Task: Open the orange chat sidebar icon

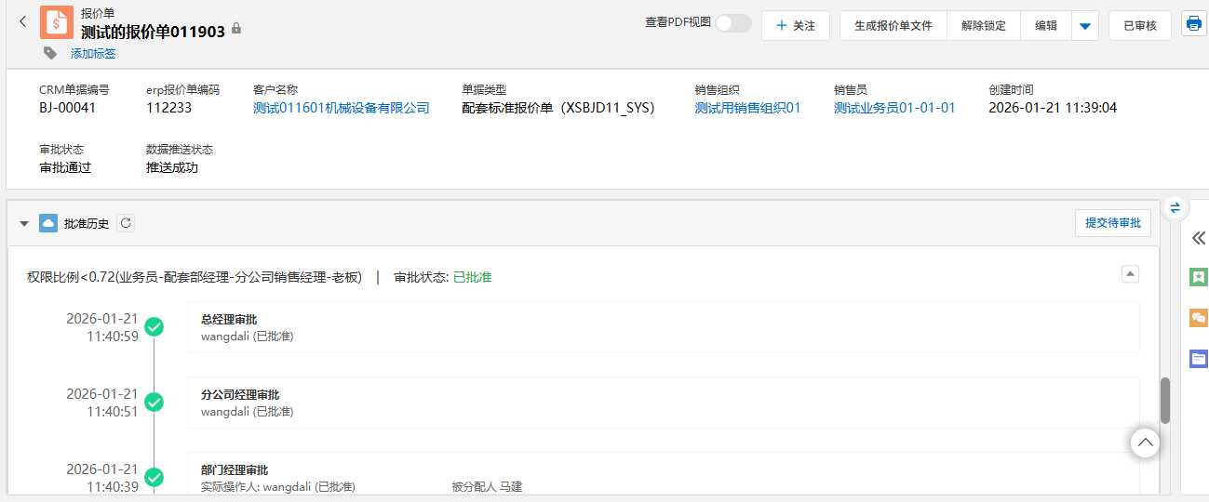Action: 1198,318
